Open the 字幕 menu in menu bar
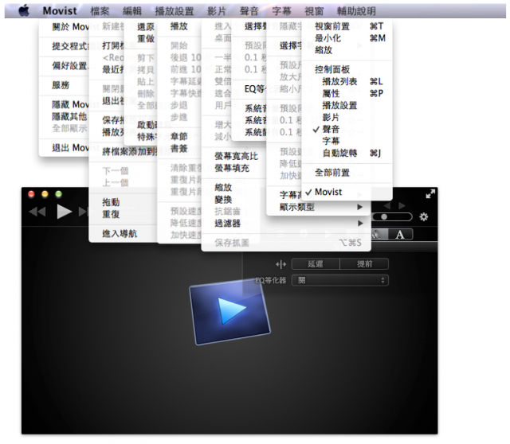Screen dimensions: 510x444 (x=281, y=11)
